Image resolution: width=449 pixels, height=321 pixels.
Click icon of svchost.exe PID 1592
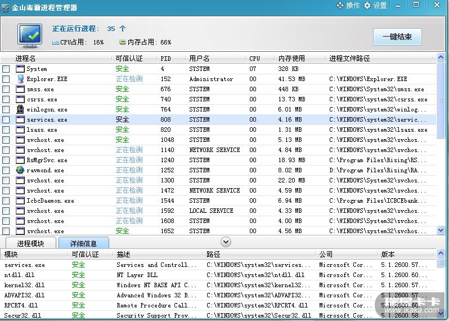[x=20, y=211]
